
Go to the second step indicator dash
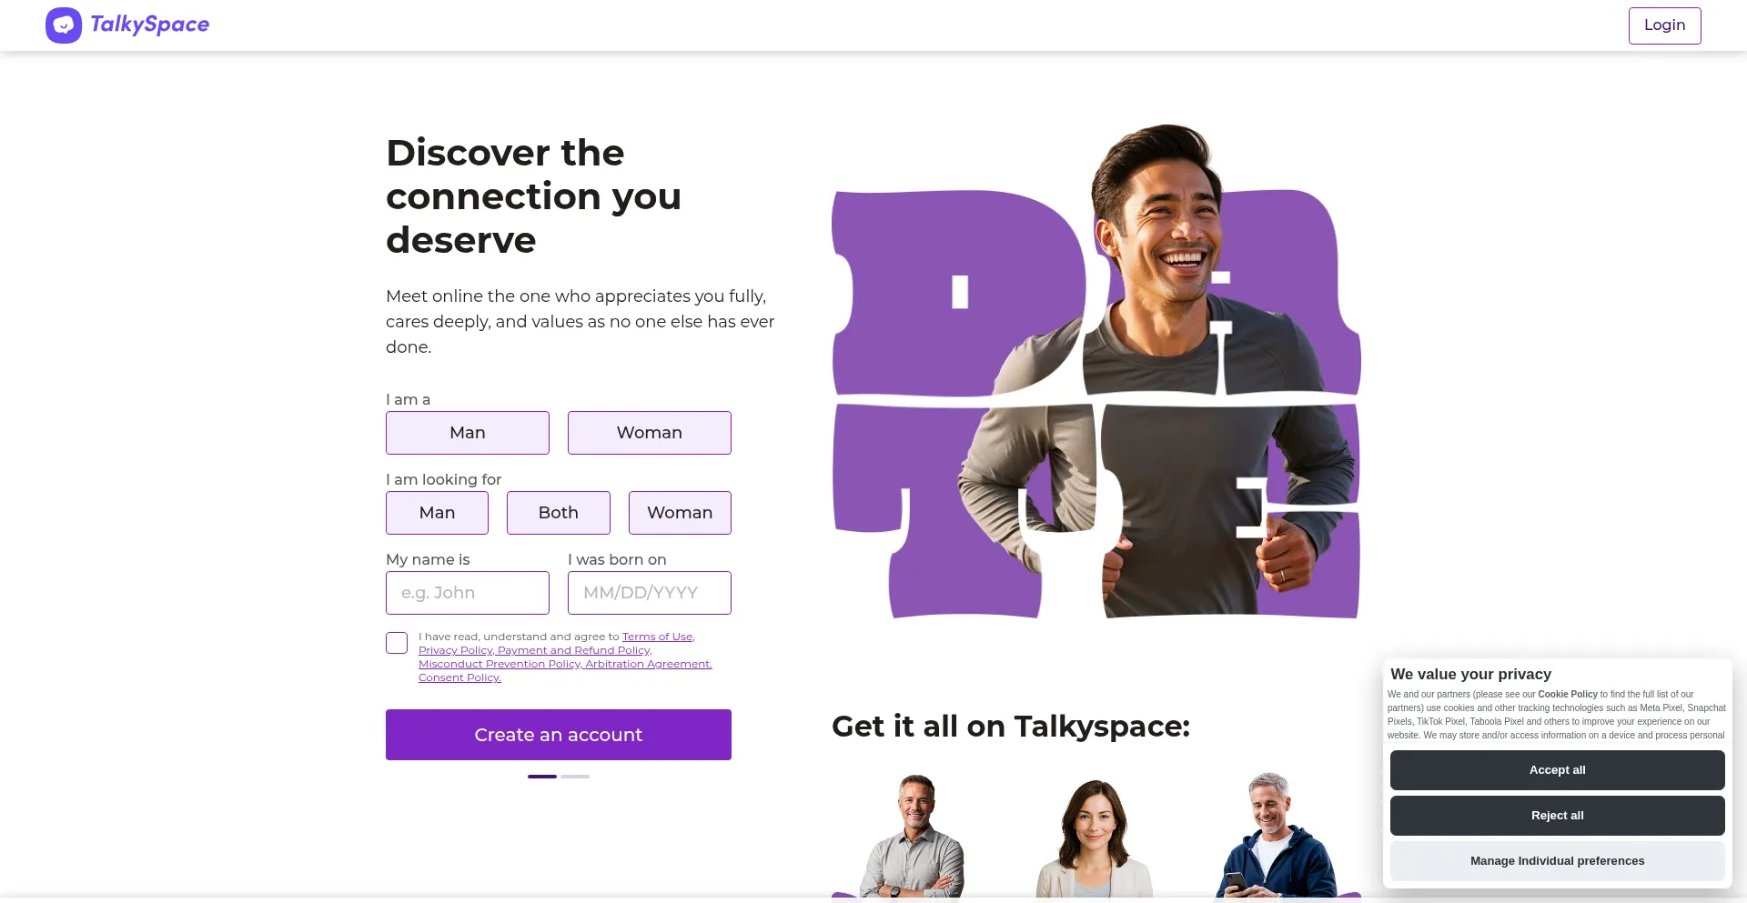[x=575, y=777]
